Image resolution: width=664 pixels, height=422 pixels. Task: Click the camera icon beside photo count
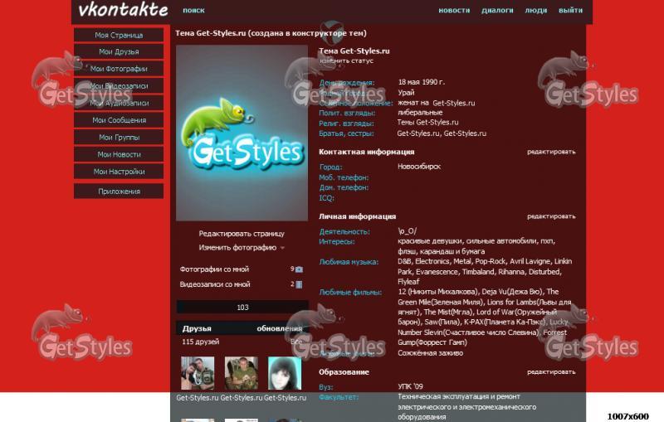coord(299,269)
